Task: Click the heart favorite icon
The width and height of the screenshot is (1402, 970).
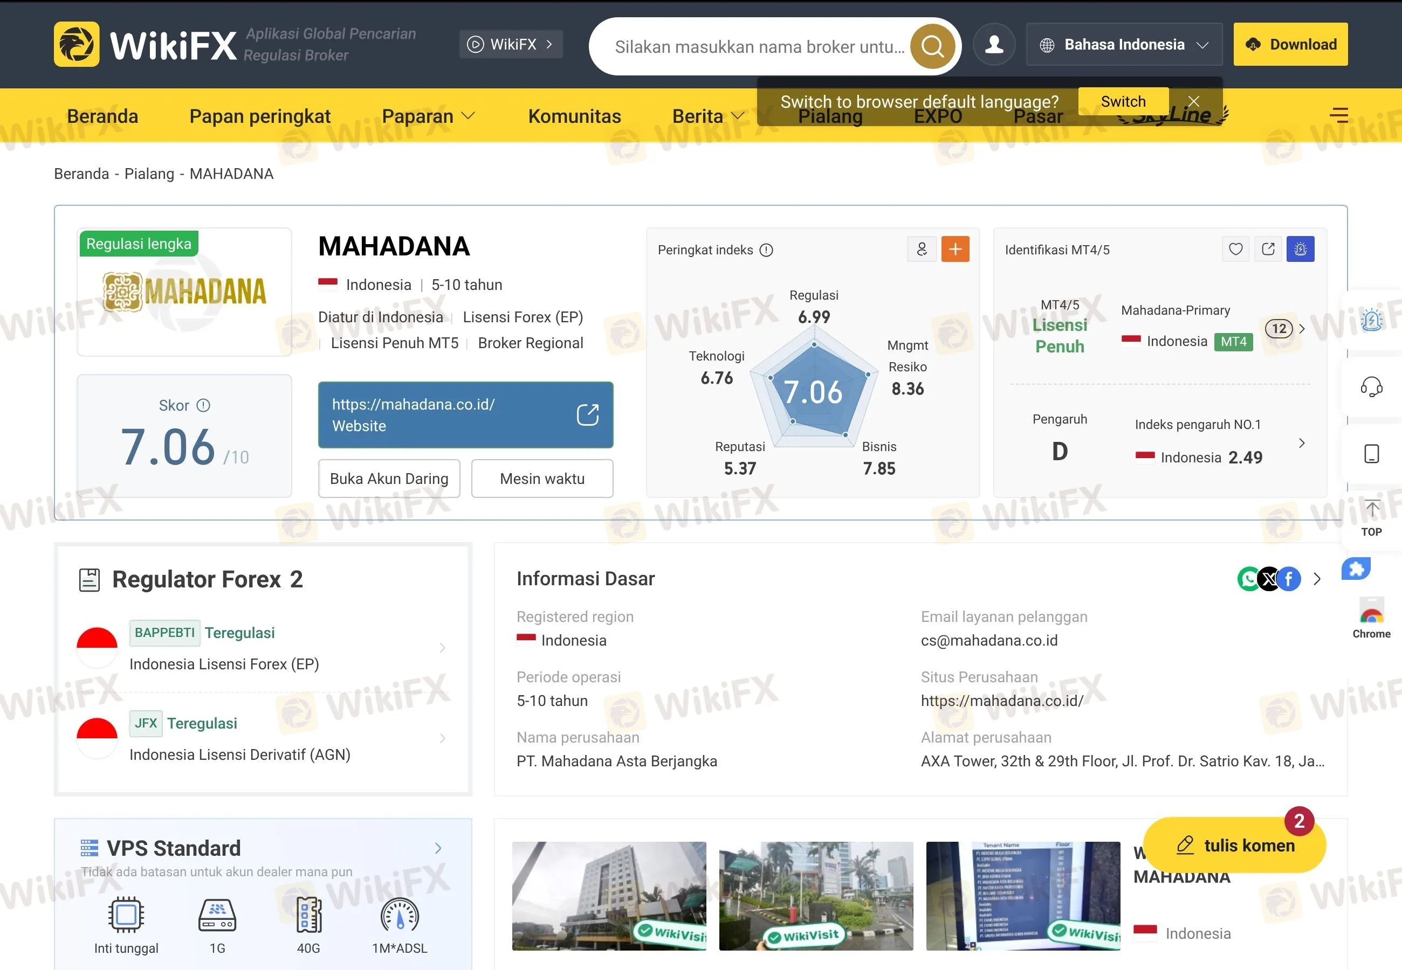Action: tap(1235, 248)
